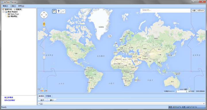Image resolution: width=207 pixels, height=110 pixels.
Task: Click the New Project folder icon
Action: 6,12
